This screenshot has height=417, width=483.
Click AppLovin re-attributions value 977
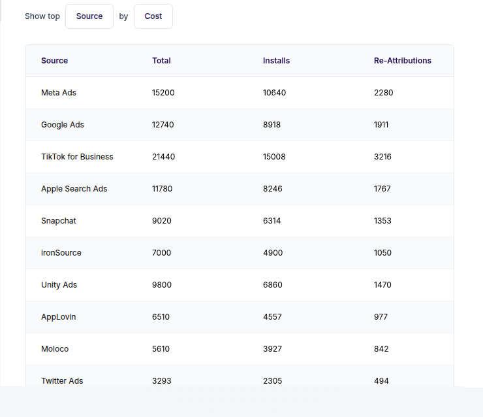pos(381,317)
